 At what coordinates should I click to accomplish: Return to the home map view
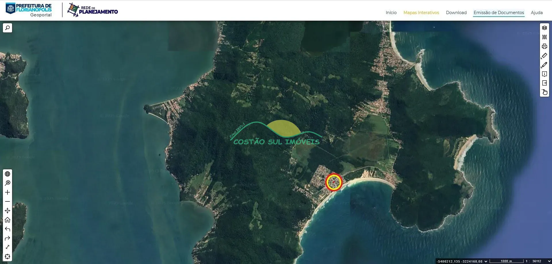point(7,220)
